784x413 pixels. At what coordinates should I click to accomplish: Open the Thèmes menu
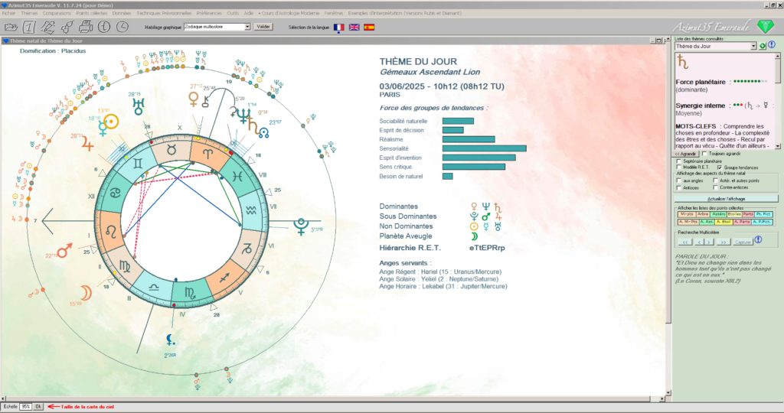click(29, 14)
